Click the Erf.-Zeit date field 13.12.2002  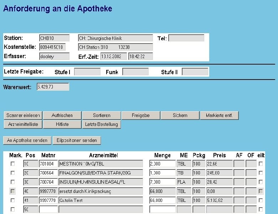[114, 56]
